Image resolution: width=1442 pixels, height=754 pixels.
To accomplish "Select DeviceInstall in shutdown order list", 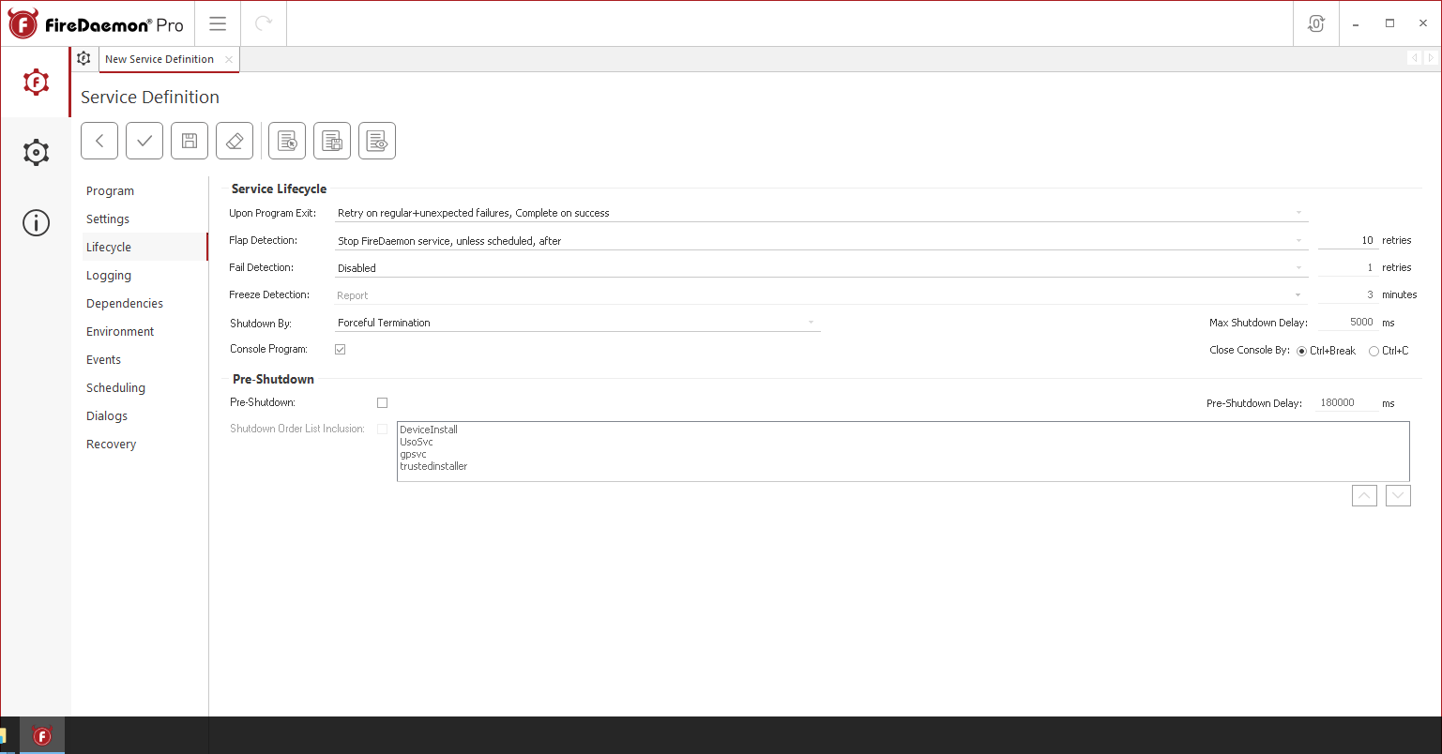I will (x=429, y=430).
